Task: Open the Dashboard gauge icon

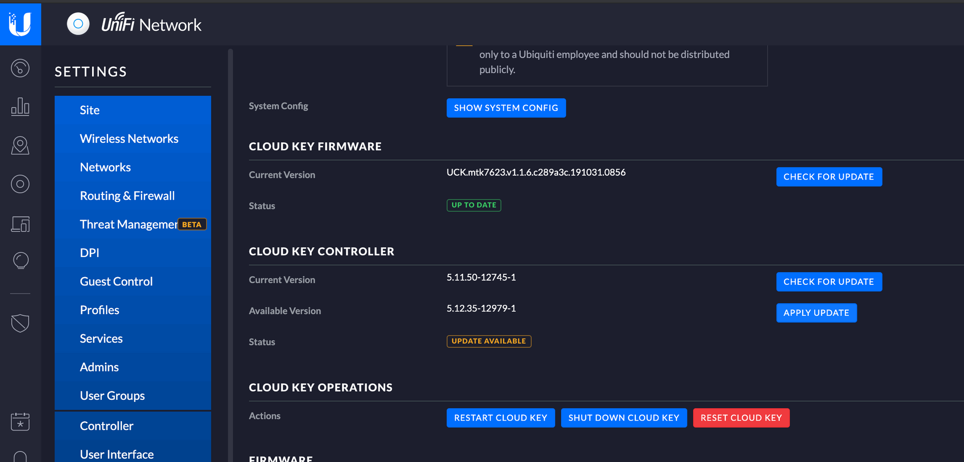Action: 20,68
